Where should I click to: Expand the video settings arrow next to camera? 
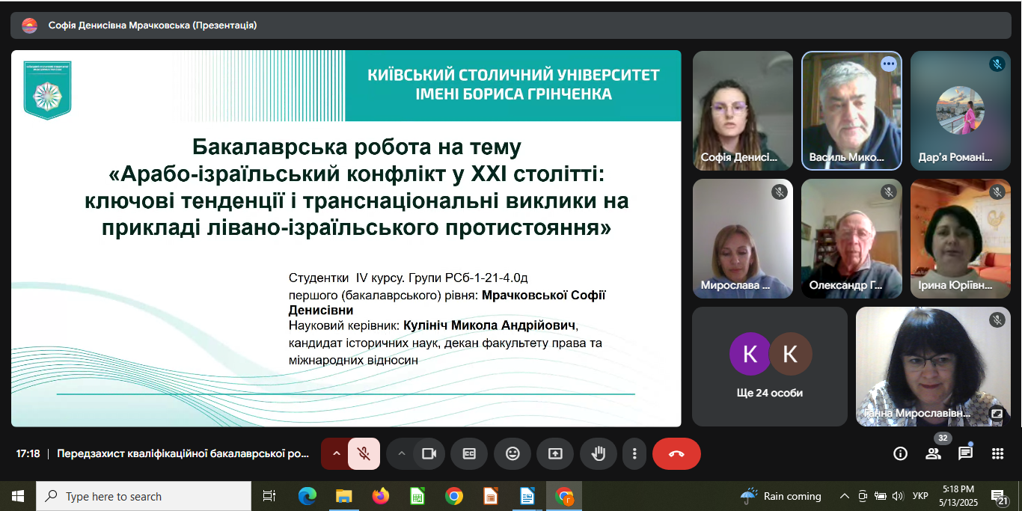pos(402,453)
